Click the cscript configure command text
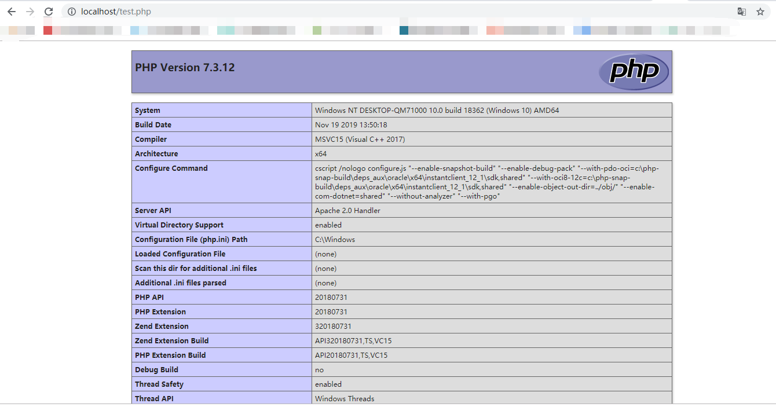This screenshot has height=407, width=776. pyautogui.click(x=486, y=182)
